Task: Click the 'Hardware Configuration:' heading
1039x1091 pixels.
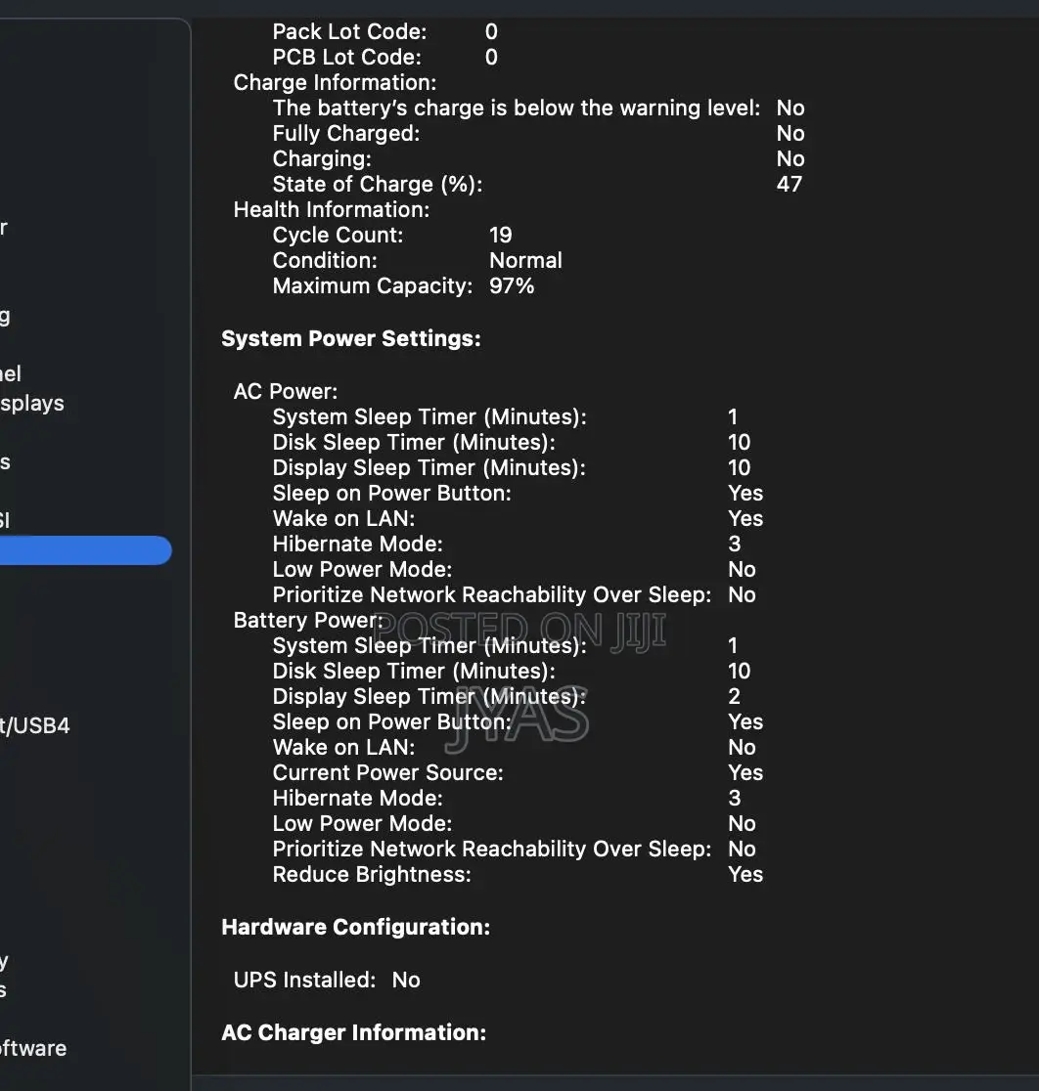Action: 355,927
